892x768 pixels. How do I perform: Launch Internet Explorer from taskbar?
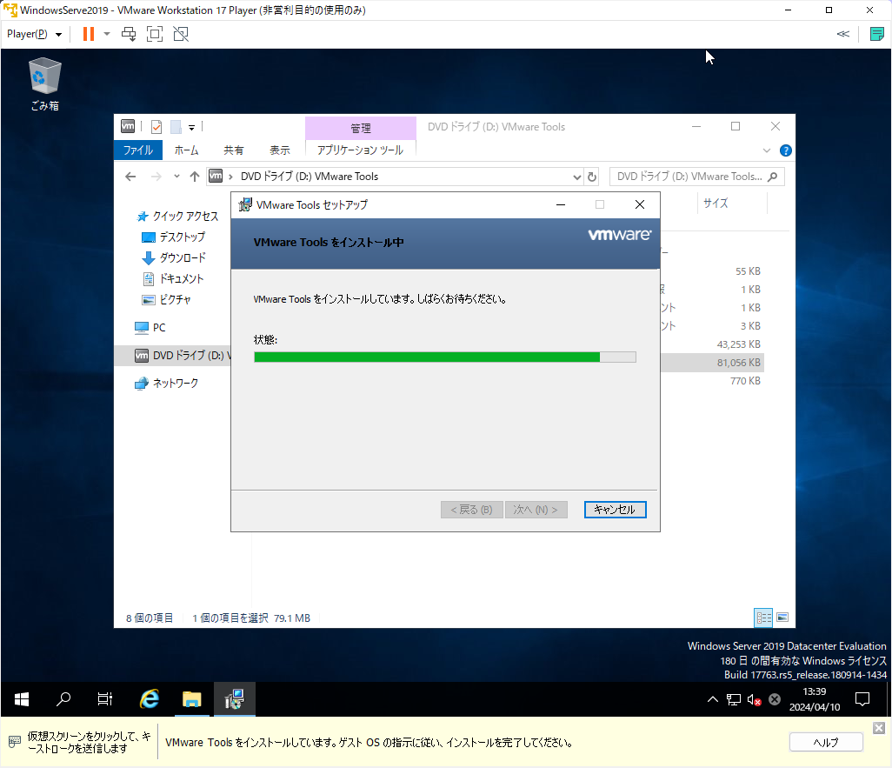[150, 699]
